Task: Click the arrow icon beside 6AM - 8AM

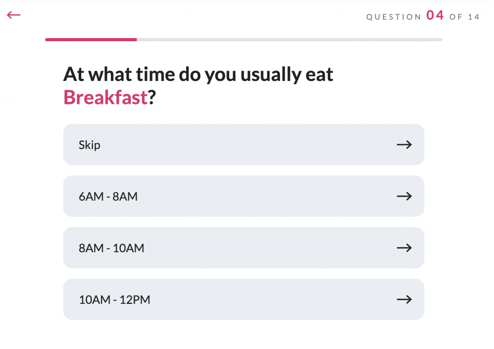Action: pos(404,196)
